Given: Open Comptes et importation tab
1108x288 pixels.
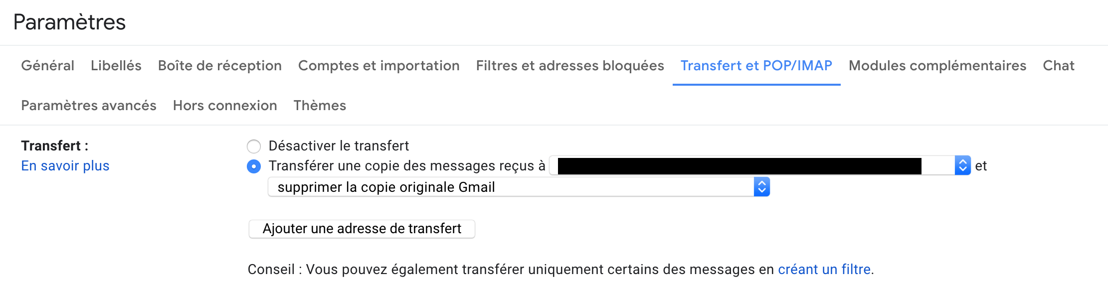Looking at the screenshot, I should pos(379,65).
